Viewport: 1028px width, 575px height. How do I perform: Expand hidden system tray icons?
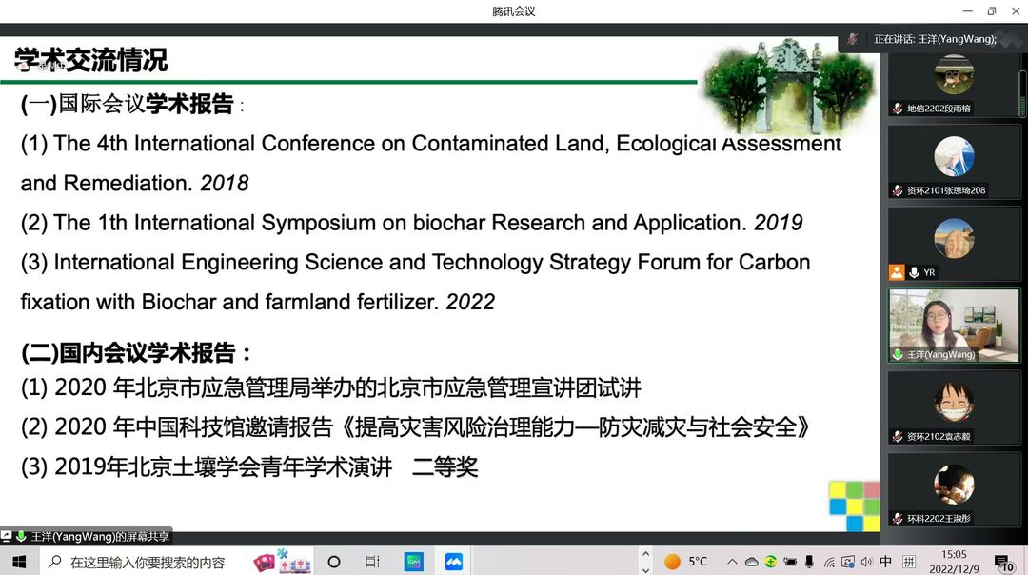coord(732,562)
